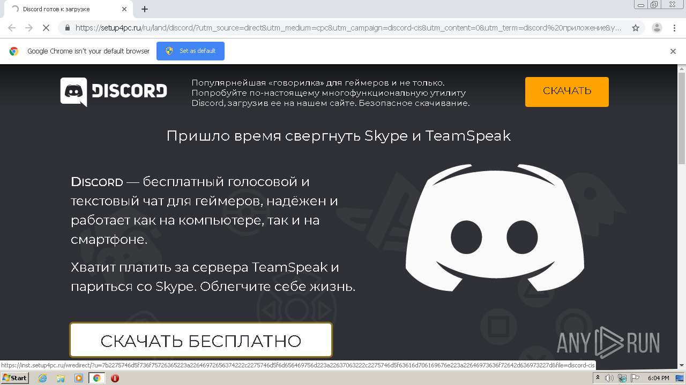Screen dimensions: 686x385
Task: Click the shield icon on Set as default
Action: coord(169,51)
